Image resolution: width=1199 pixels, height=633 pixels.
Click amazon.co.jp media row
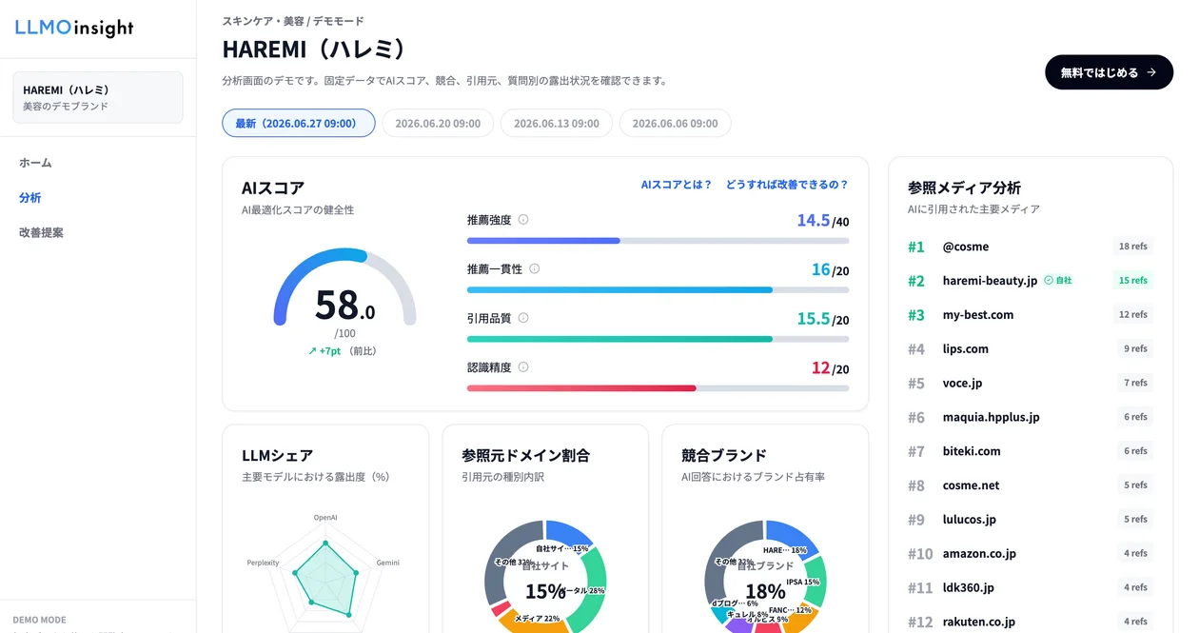(x=1031, y=553)
